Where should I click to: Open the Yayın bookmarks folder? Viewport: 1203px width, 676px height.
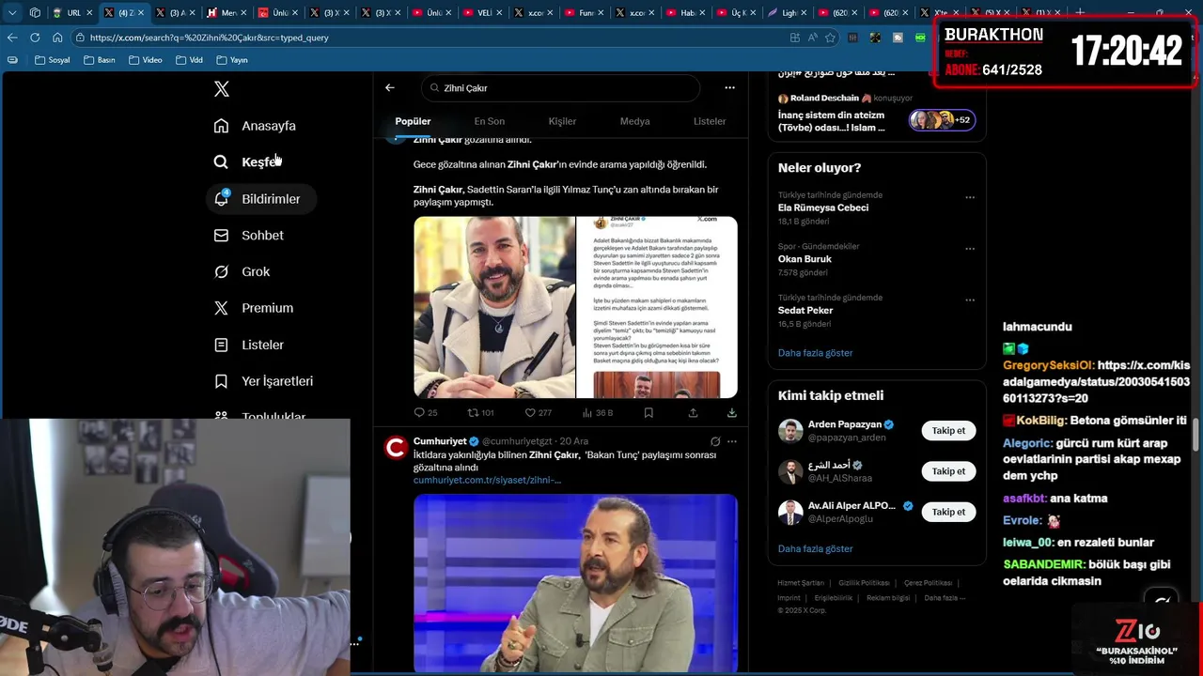pos(232,60)
